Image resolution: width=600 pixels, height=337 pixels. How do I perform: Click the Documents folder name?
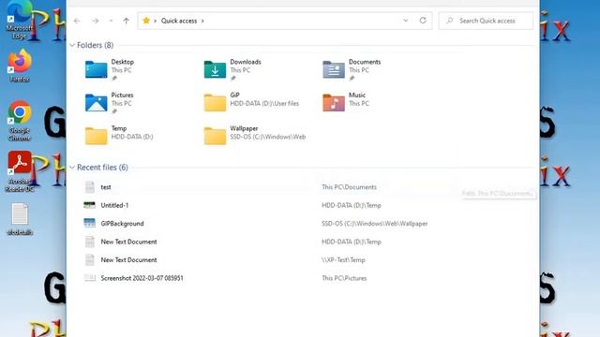(x=365, y=62)
